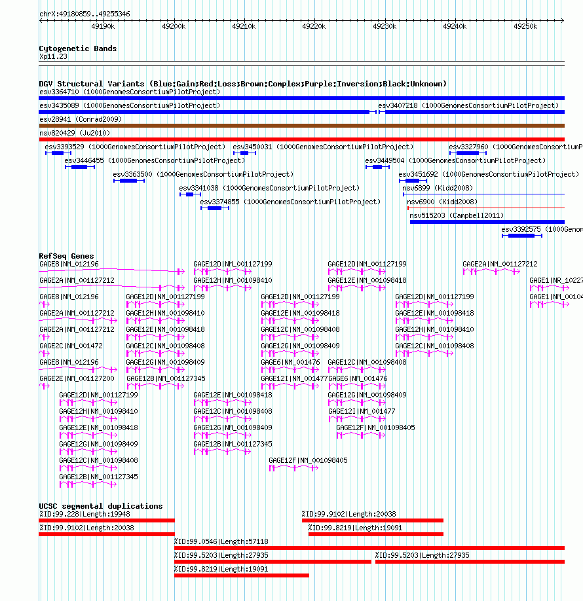
Task: Select the thin blue line of nsv6899
Action: click(483, 194)
